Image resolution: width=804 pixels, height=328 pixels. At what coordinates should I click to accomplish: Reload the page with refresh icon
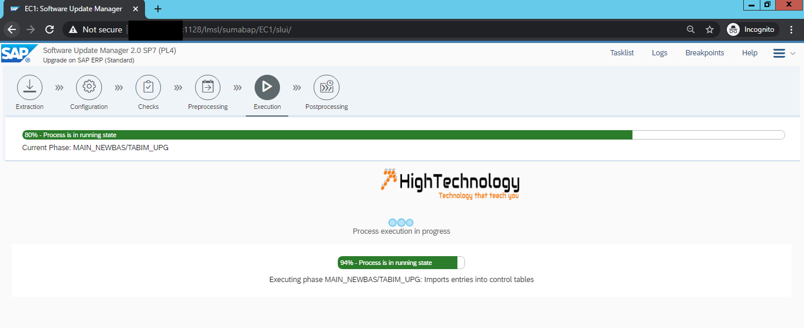coord(50,29)
